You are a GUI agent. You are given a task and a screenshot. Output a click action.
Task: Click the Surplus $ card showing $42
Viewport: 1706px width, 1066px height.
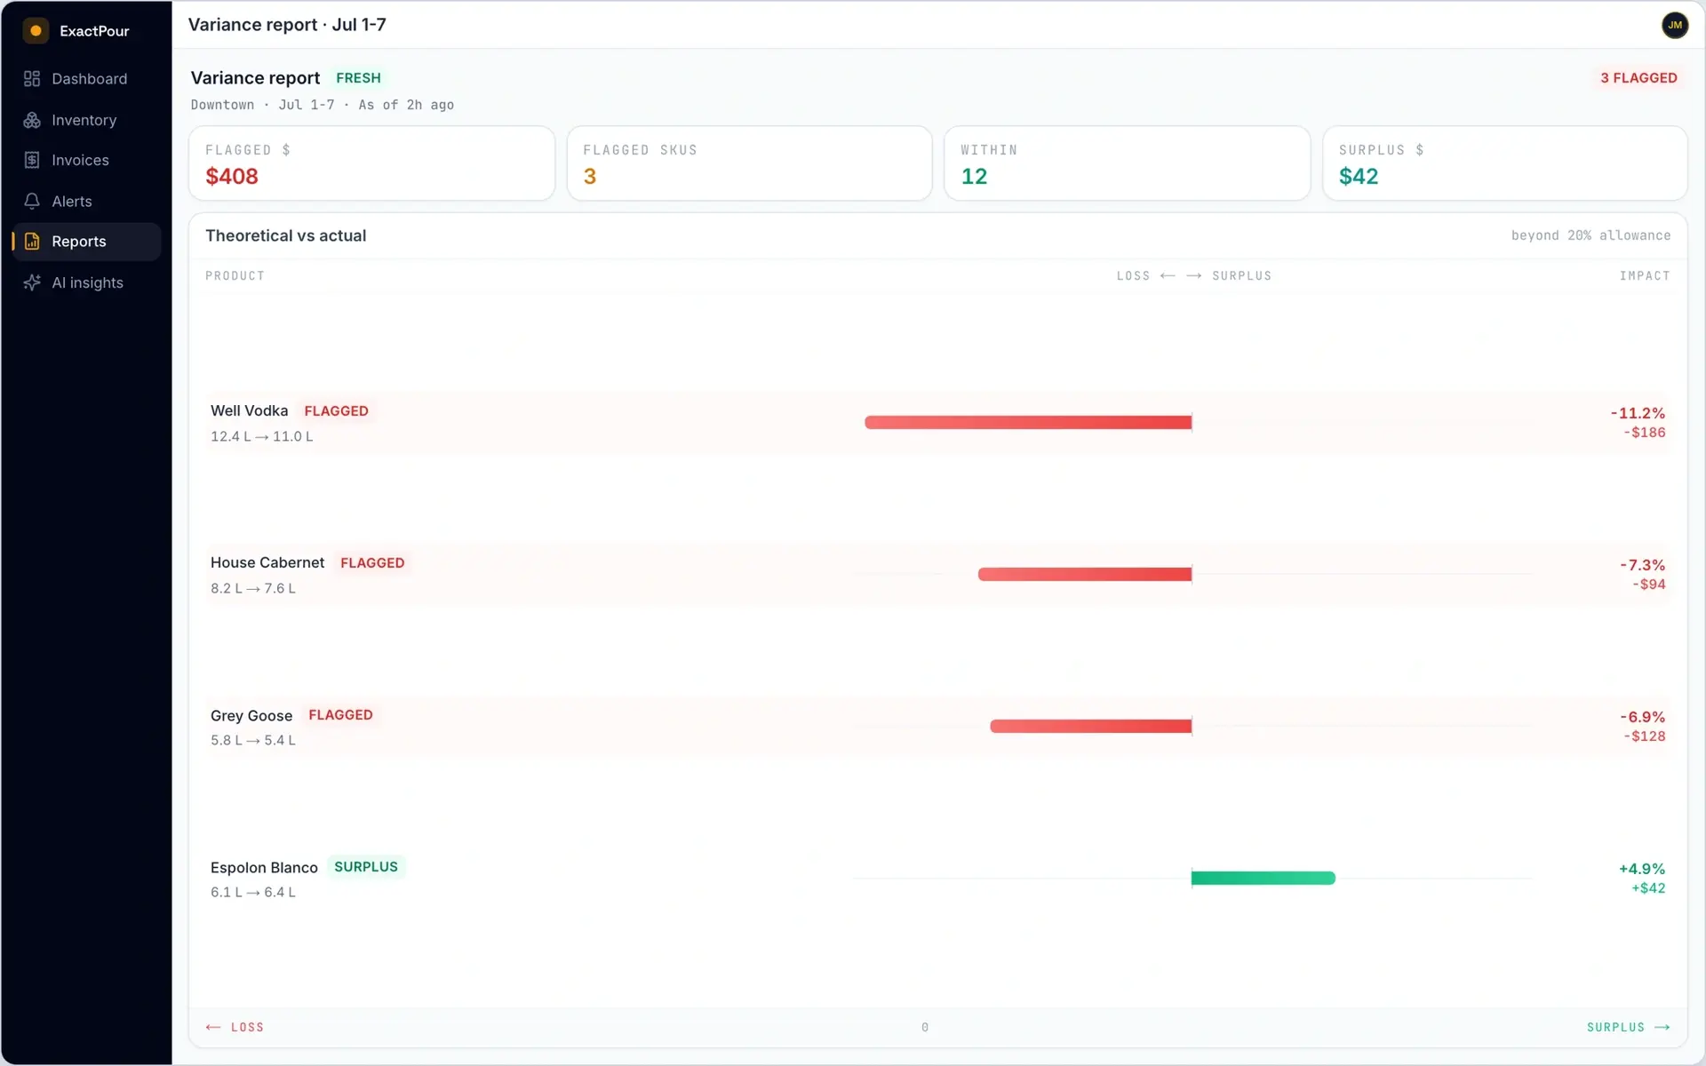pyautogui.click(x=1504, y=163)
